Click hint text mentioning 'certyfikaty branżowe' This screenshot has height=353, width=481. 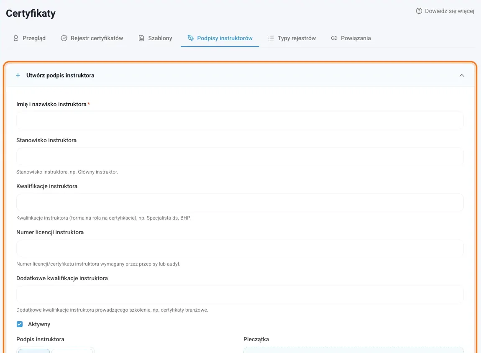pyautogui.click(x=112, y=310)
